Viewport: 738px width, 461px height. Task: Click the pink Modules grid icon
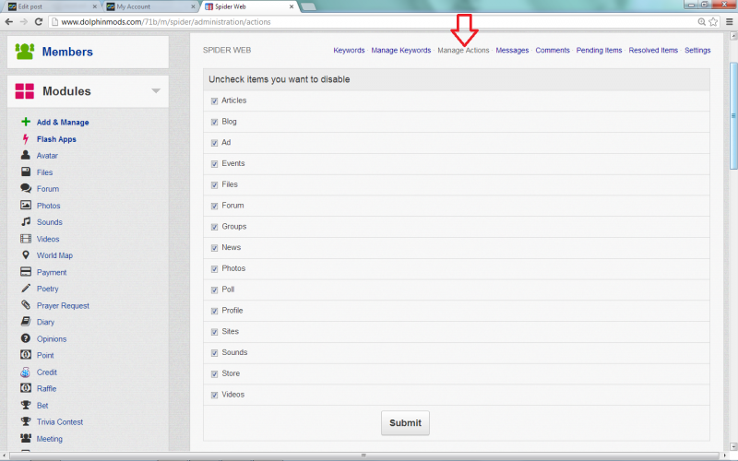25,90
